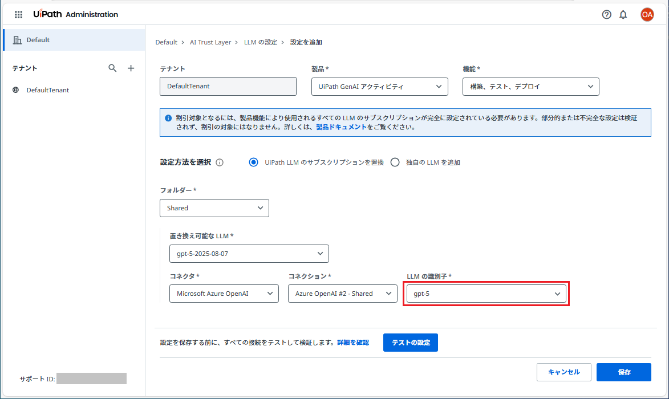Open the フォルダー dropdown showing Shared

click(214, 208)
